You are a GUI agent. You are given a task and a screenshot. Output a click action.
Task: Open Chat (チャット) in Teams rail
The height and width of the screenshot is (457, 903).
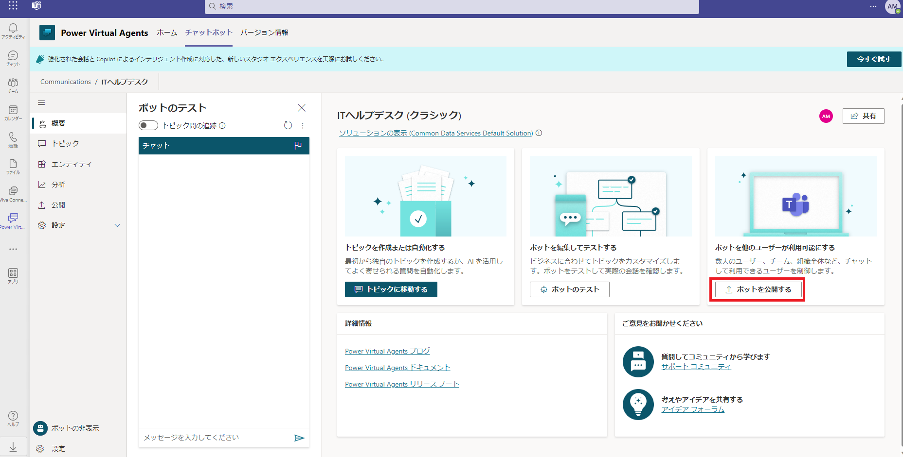[13, 58]
